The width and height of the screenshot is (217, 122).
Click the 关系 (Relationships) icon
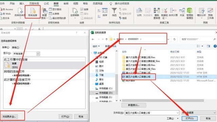pyautogui.click(x=182, y=12)
